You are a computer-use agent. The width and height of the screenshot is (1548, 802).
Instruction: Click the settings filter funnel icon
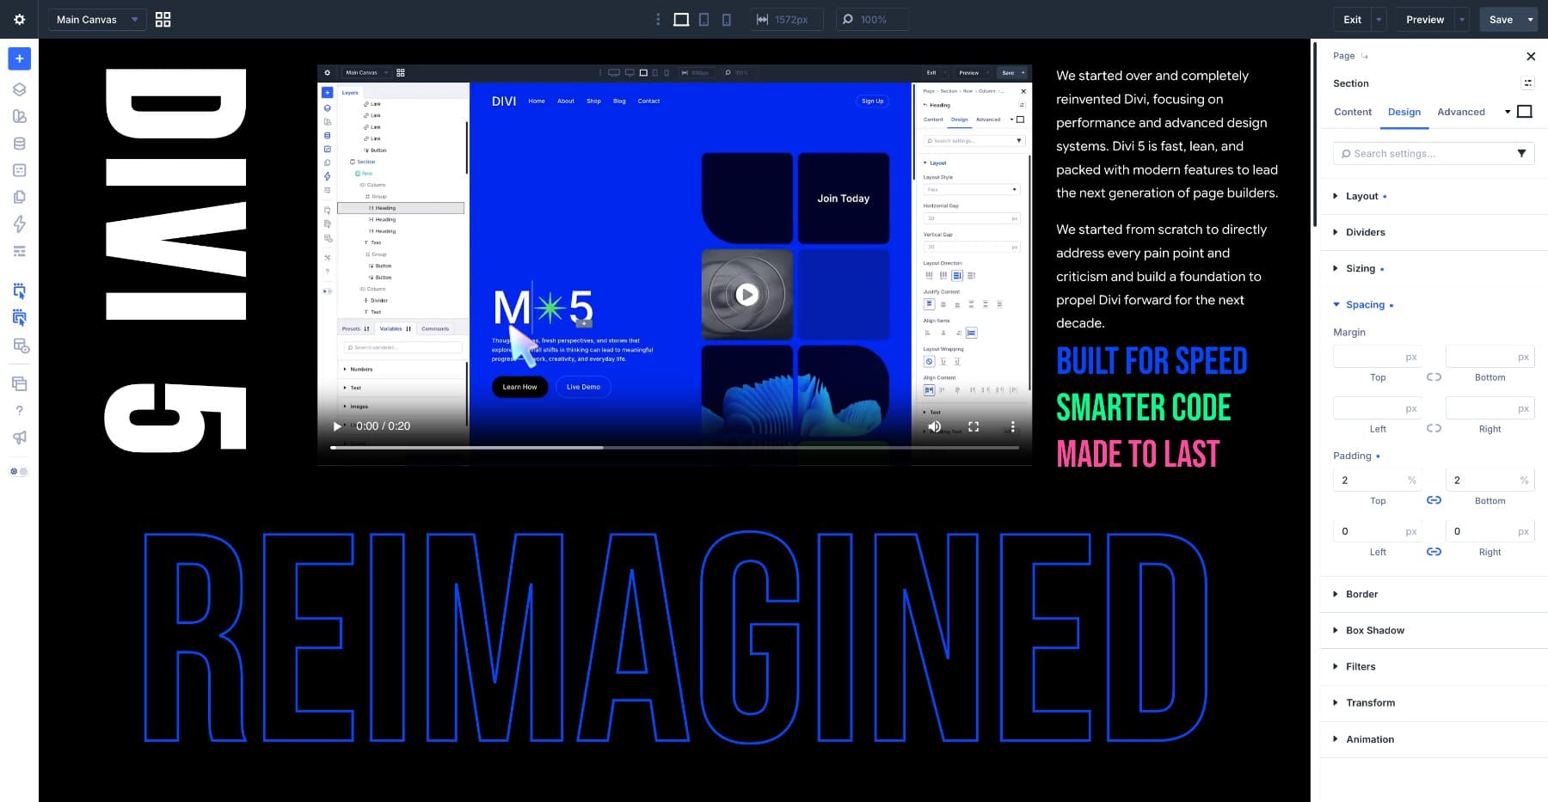[1521, 153]
